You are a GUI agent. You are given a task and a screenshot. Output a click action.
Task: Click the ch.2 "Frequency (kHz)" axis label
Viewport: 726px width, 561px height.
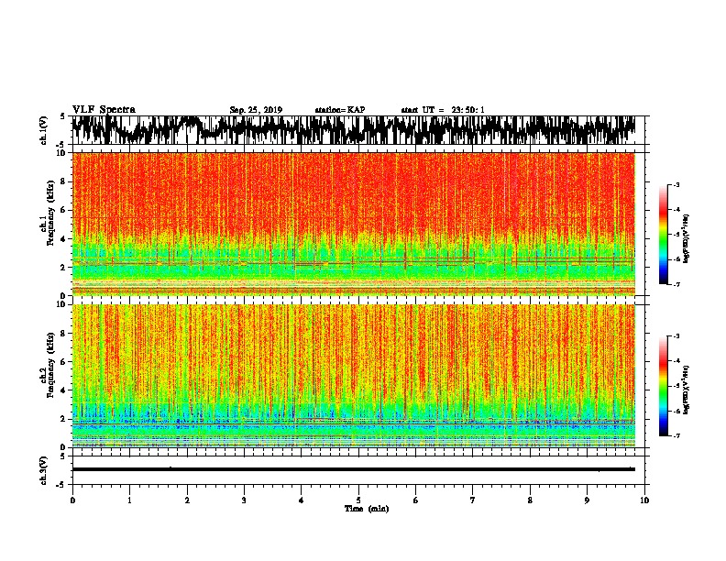click(51, 365)
